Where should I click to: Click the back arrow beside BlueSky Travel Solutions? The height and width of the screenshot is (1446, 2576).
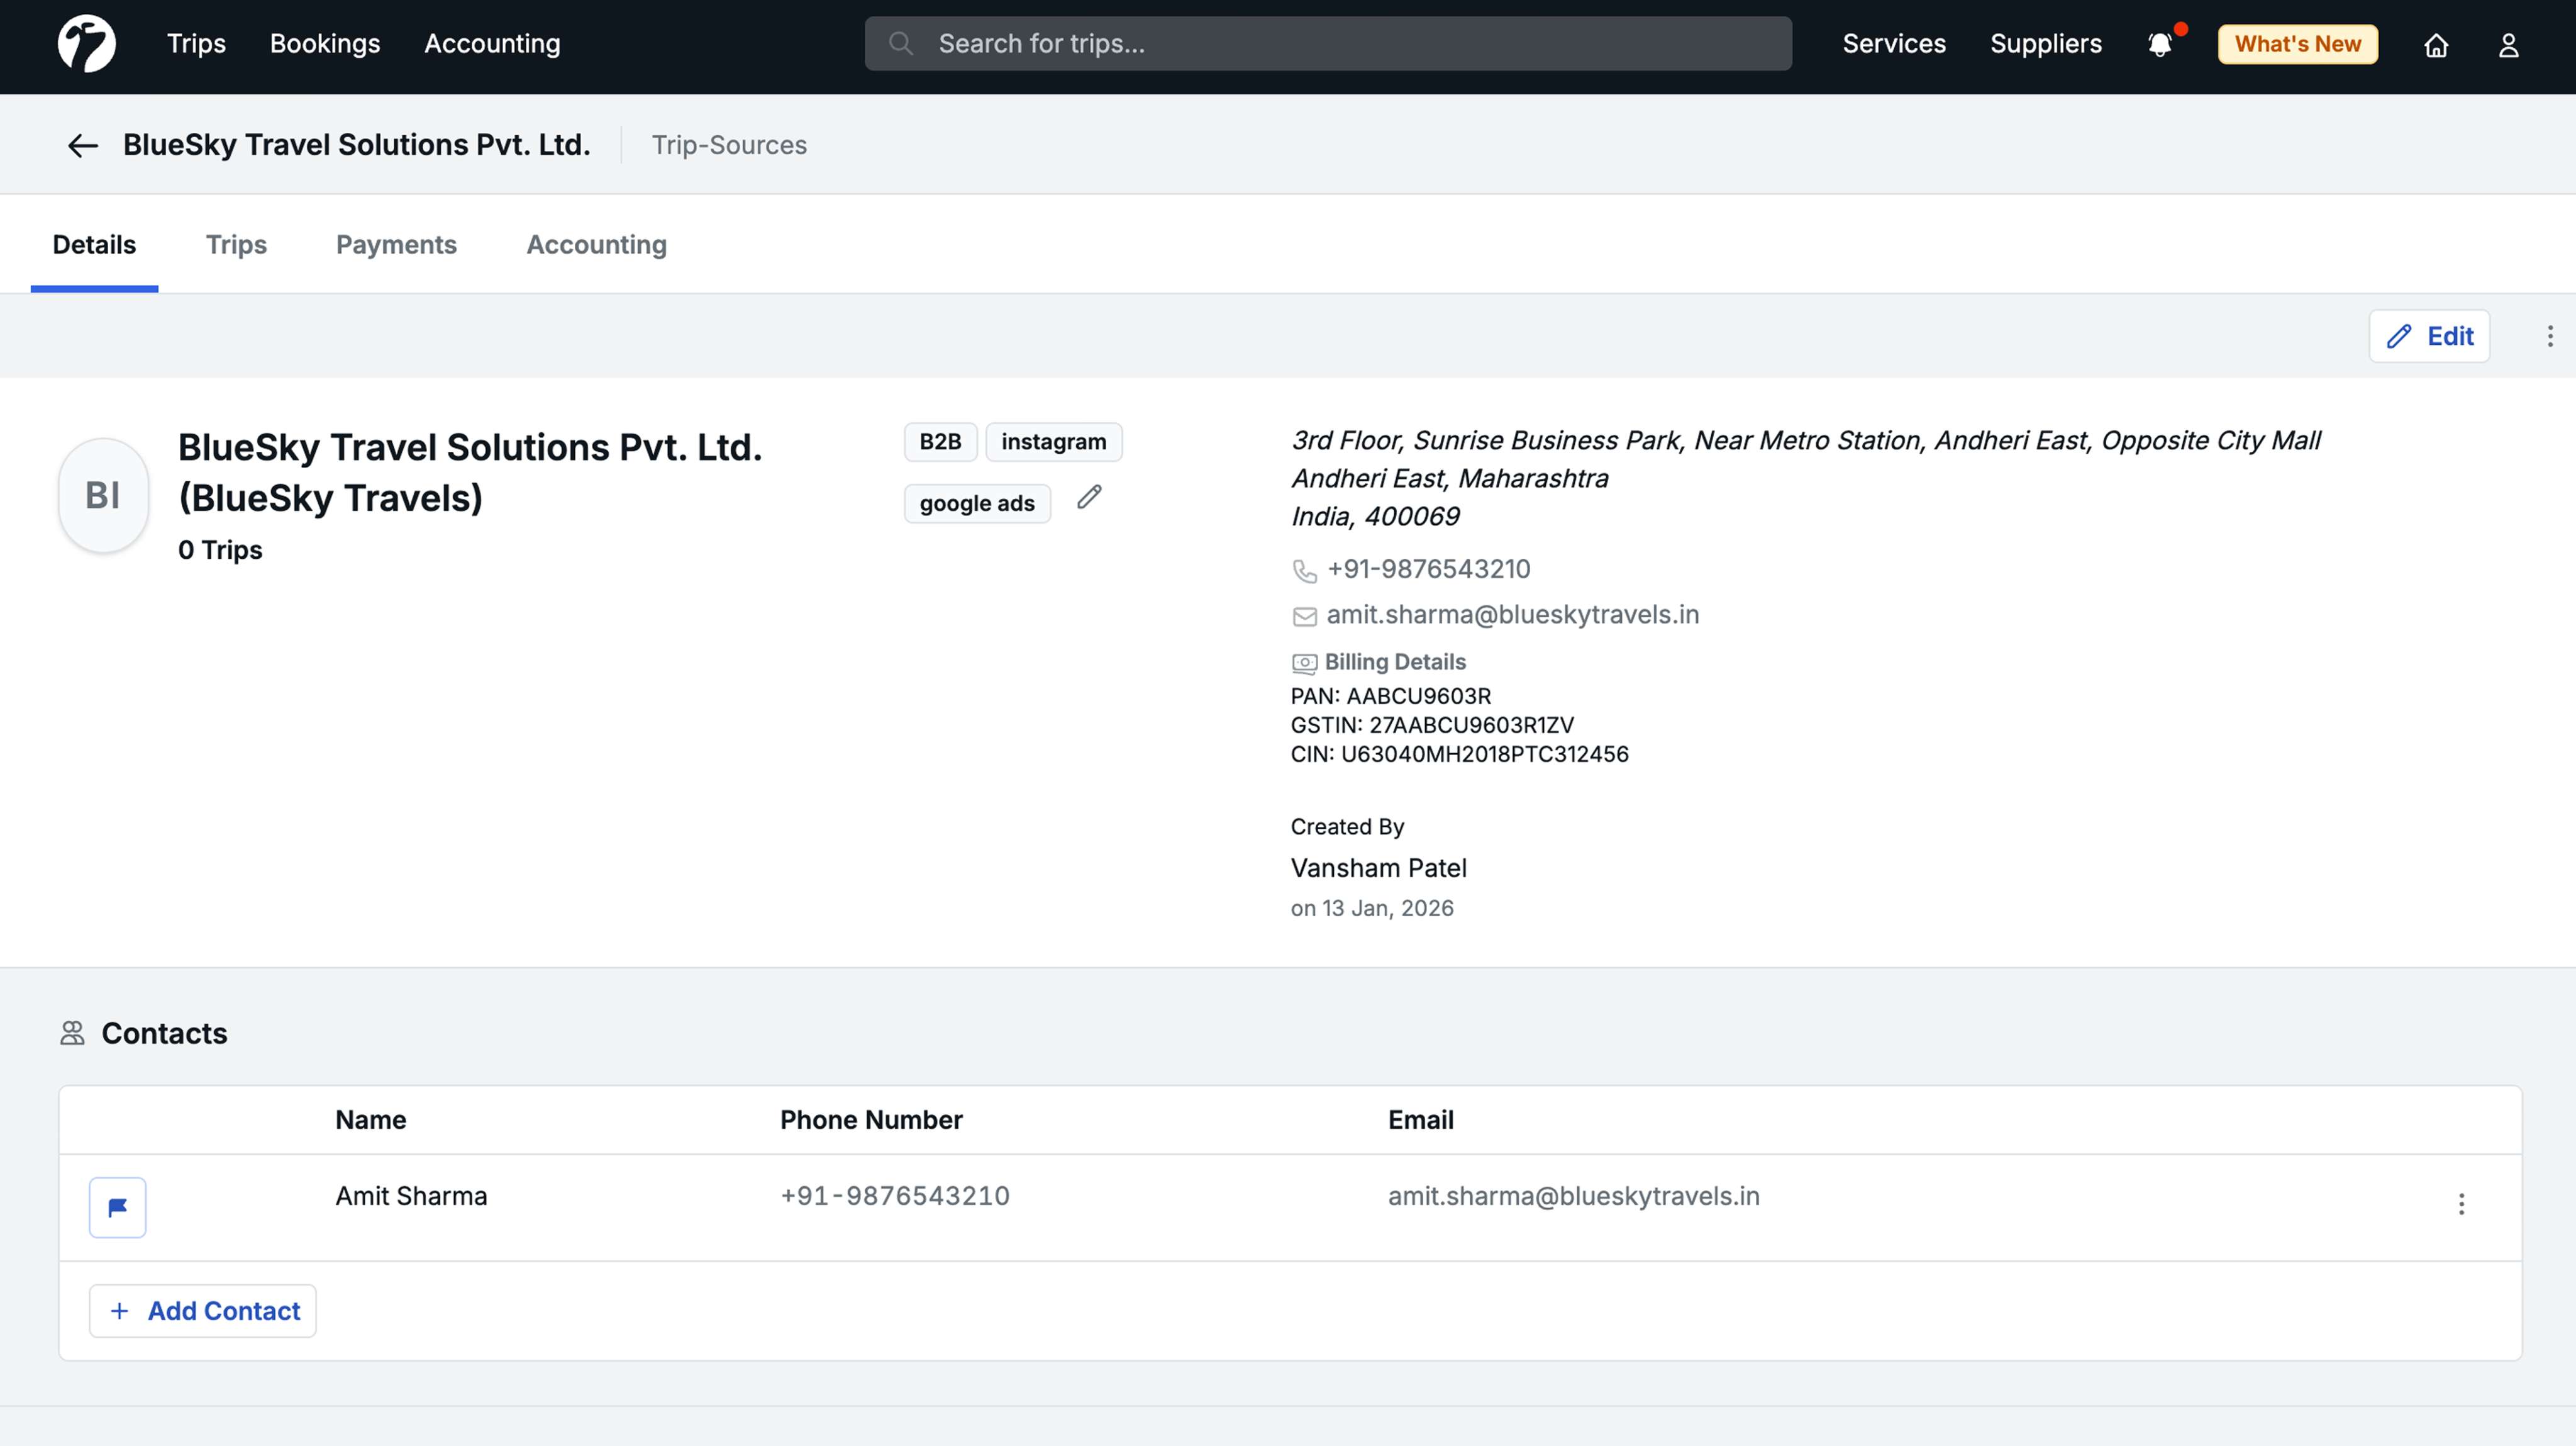click(82, 146)
